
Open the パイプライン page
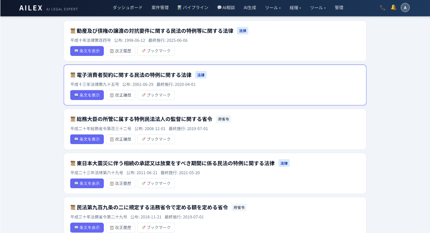(x=193, y=8)
